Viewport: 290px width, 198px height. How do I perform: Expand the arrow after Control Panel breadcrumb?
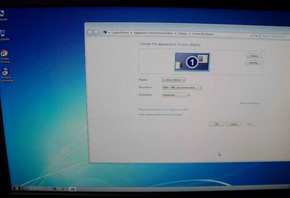[131, 33]
